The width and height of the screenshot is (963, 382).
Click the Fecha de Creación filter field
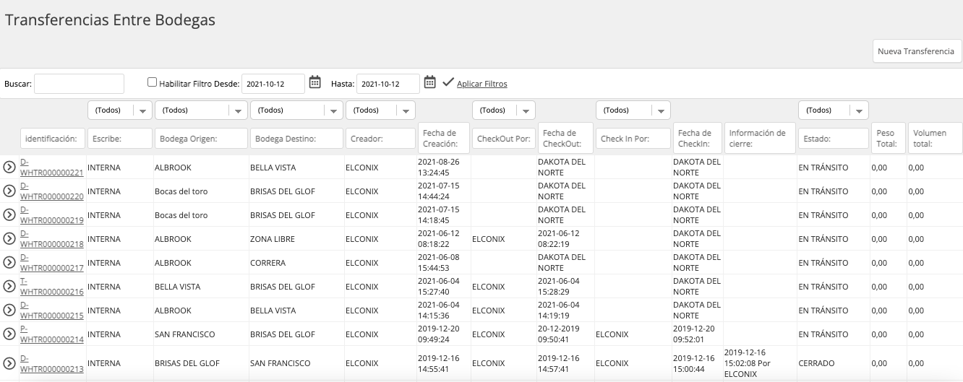point(444,138)
